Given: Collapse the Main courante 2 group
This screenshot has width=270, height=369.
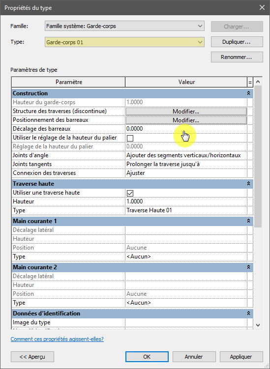Looking at the screenshot, I should click(248, 267).
